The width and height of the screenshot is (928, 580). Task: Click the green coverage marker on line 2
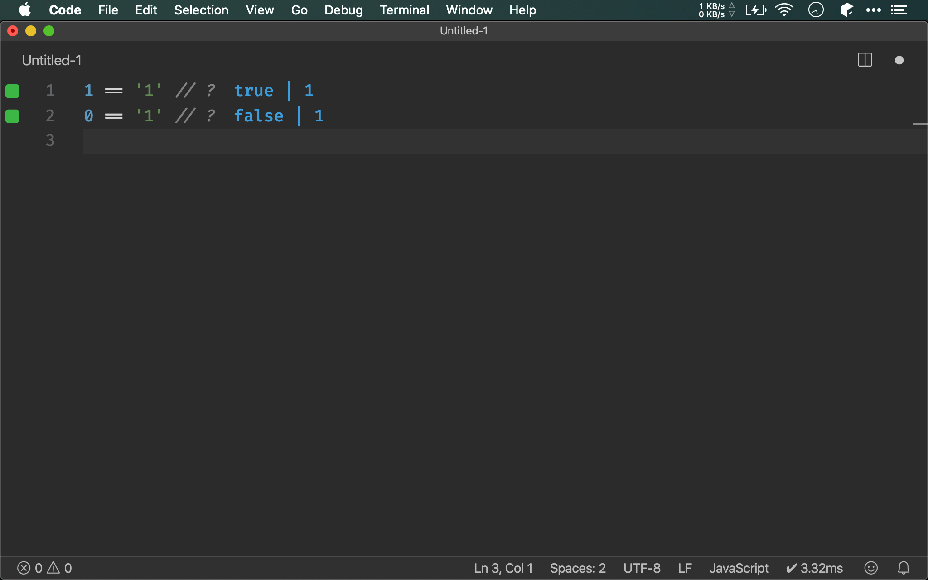12,116
